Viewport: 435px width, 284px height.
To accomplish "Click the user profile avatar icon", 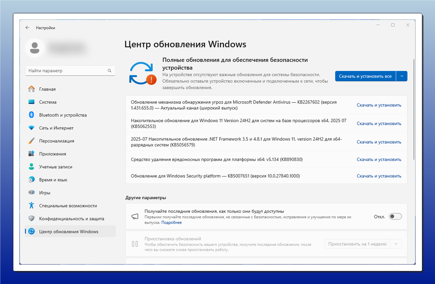I will point(35,48).
